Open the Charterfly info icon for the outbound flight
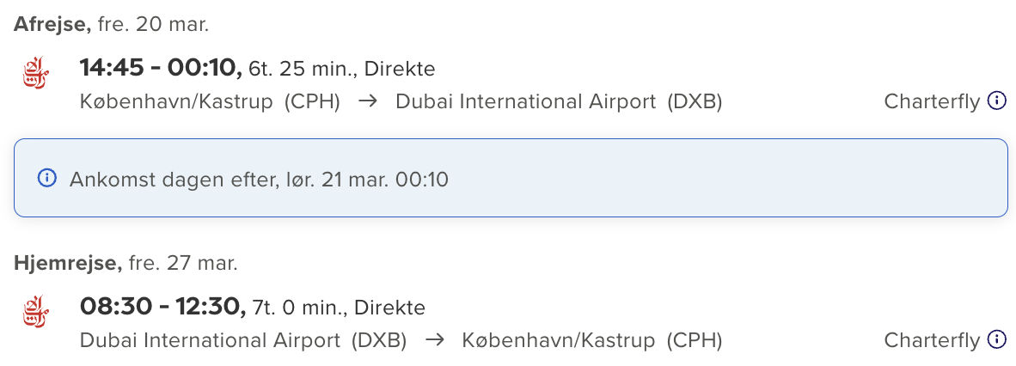1016x366 pixels. coord(996,101)
